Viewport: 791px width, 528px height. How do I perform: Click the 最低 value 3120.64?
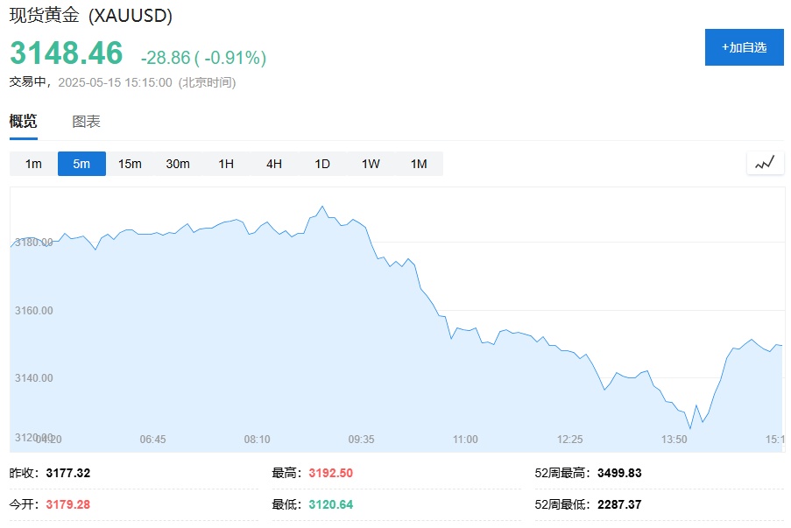point(330,504)
